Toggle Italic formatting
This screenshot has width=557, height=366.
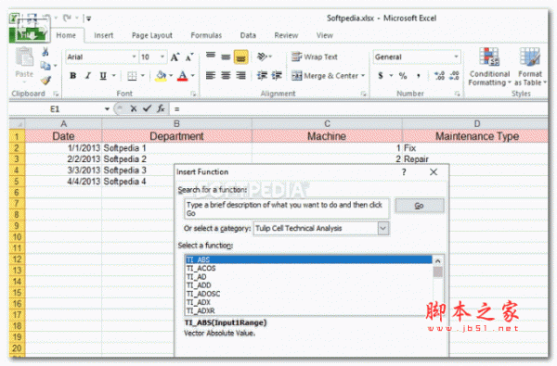(88, 76)
